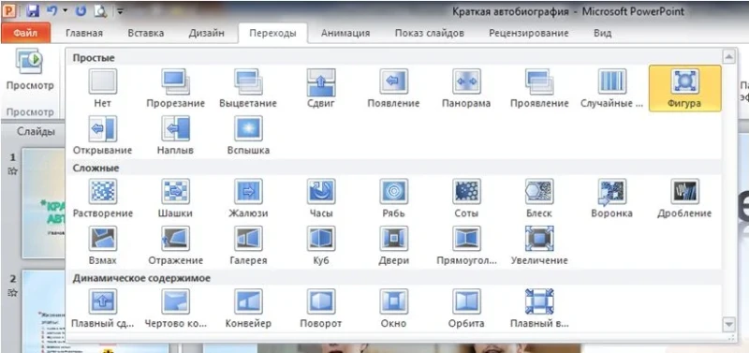Viewport: 749px width, 353px height.
Task: Switch to the Дизайн tab
Action: point(206,33)
